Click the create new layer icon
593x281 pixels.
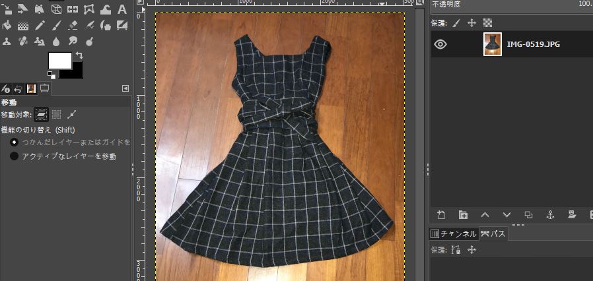(441, 214)
